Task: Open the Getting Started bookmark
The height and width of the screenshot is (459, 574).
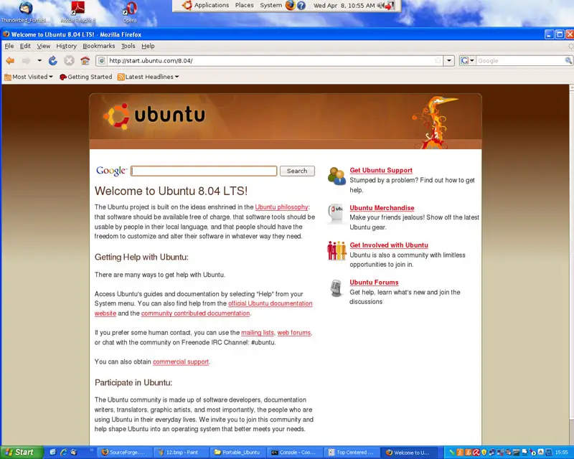Action: pyautogui.click(x=85, y=77)
